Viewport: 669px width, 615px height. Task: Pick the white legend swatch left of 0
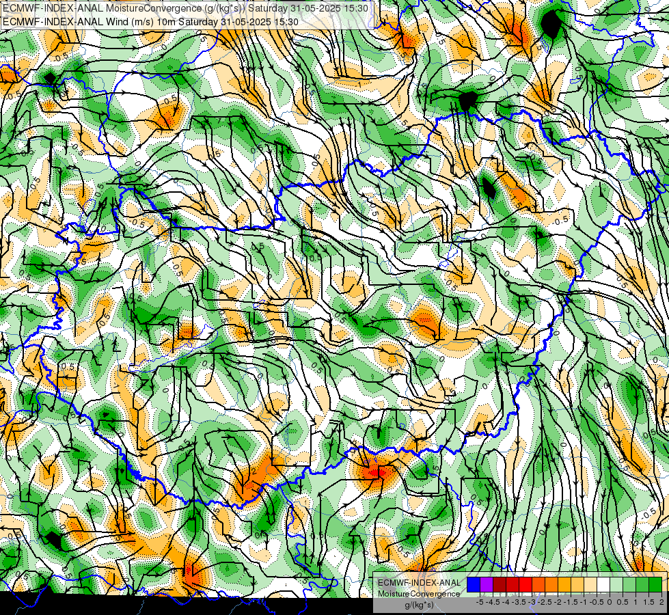tap(603, 585)
